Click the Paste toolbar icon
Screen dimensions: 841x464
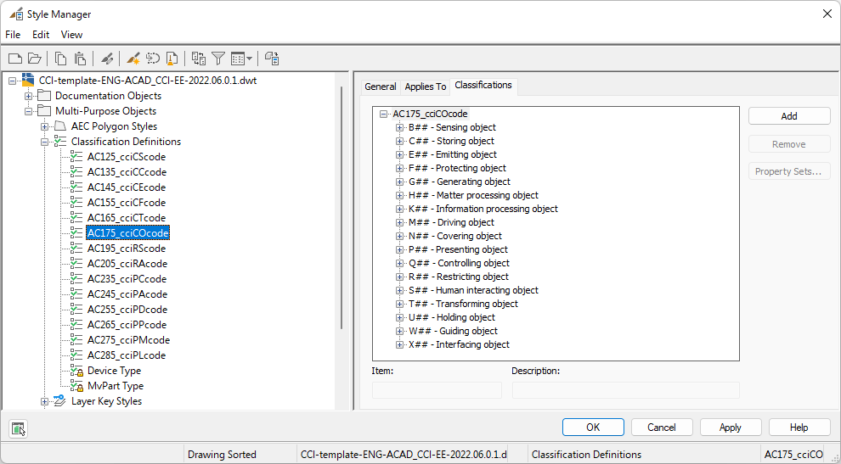click(80, 59)
